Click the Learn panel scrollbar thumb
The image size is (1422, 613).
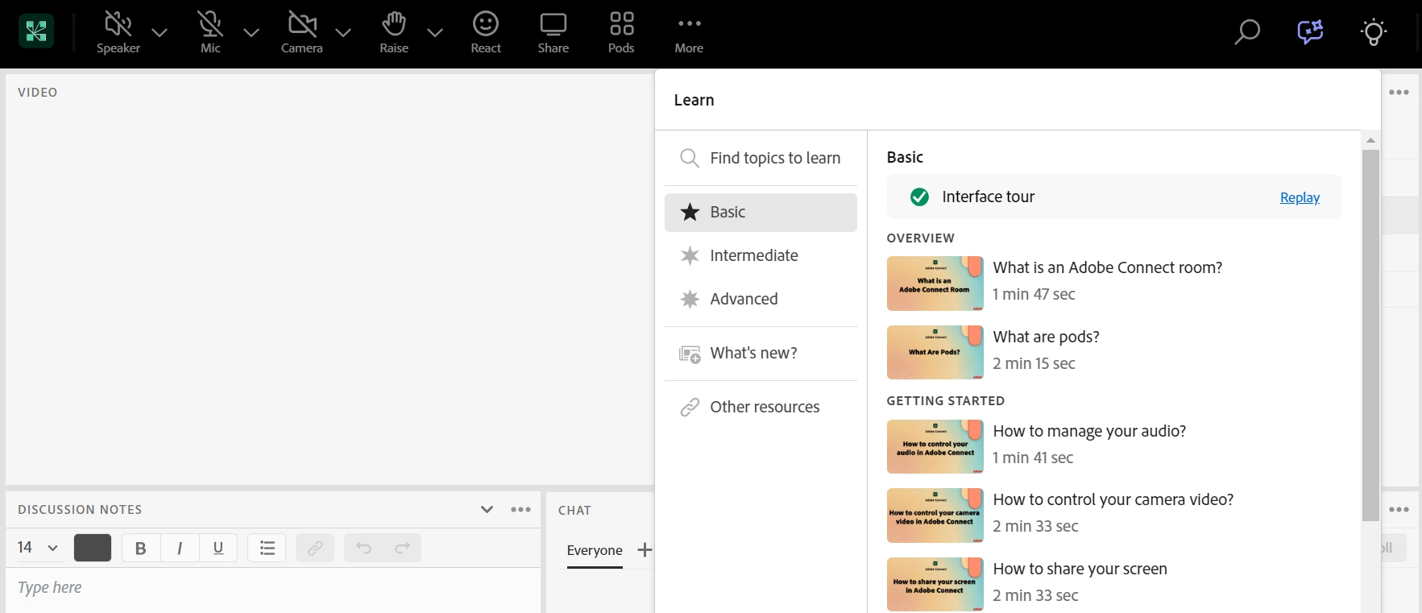click(1370, 334)
